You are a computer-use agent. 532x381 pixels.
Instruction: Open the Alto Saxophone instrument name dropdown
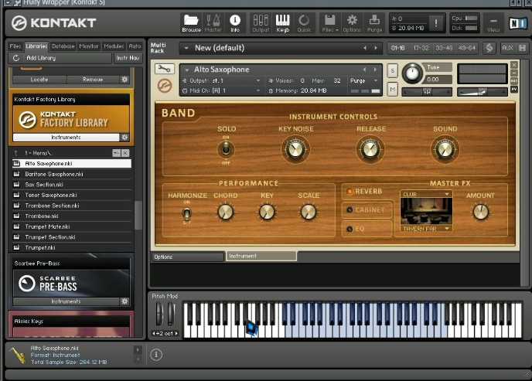(x=187, y=70)
